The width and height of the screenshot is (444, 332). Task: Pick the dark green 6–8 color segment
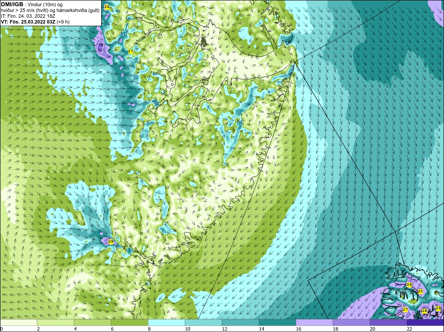(x=129, y=323)
